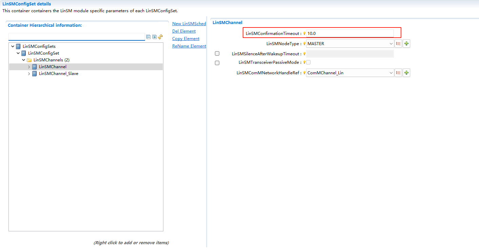Enable the LinSMSilenceAfterWakeupTimeout checkbox

point(217,54)
